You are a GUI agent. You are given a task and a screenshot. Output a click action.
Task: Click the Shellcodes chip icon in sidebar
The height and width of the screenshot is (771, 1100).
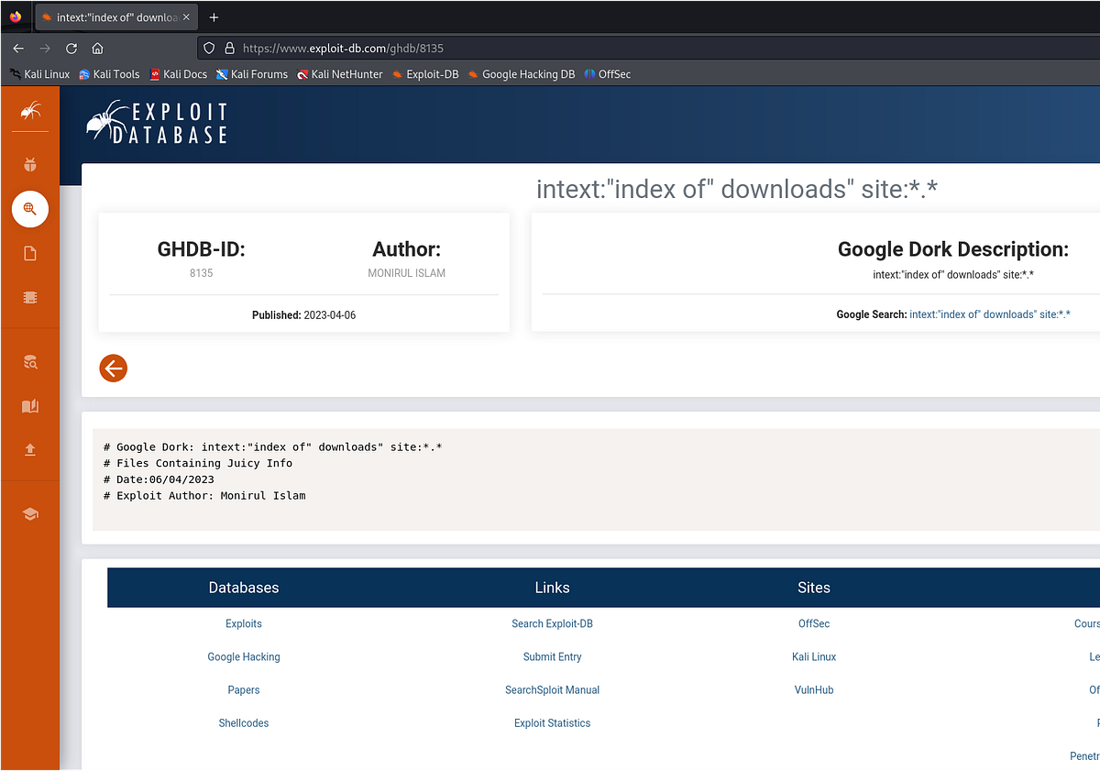(30, 297)
